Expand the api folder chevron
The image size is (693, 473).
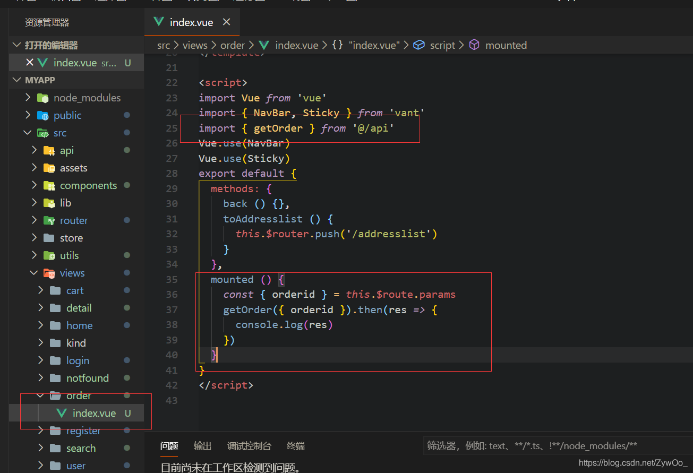click(x=35, y=150)
